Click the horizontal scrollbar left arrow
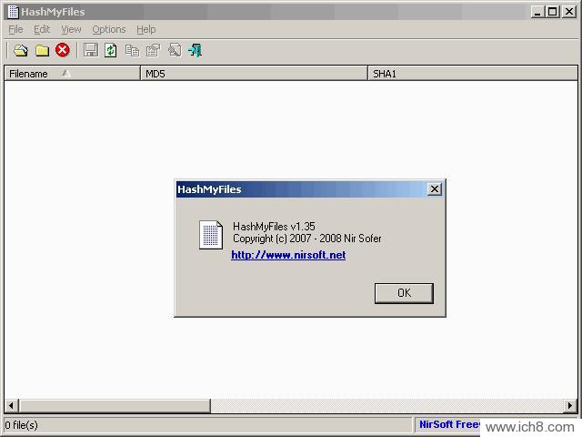The width and height of the screenshot is (582, 437). coord(12,405)
